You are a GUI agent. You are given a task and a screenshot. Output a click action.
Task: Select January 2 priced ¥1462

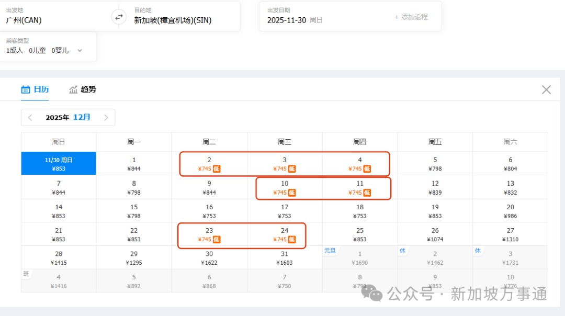[x=435, y=257]
